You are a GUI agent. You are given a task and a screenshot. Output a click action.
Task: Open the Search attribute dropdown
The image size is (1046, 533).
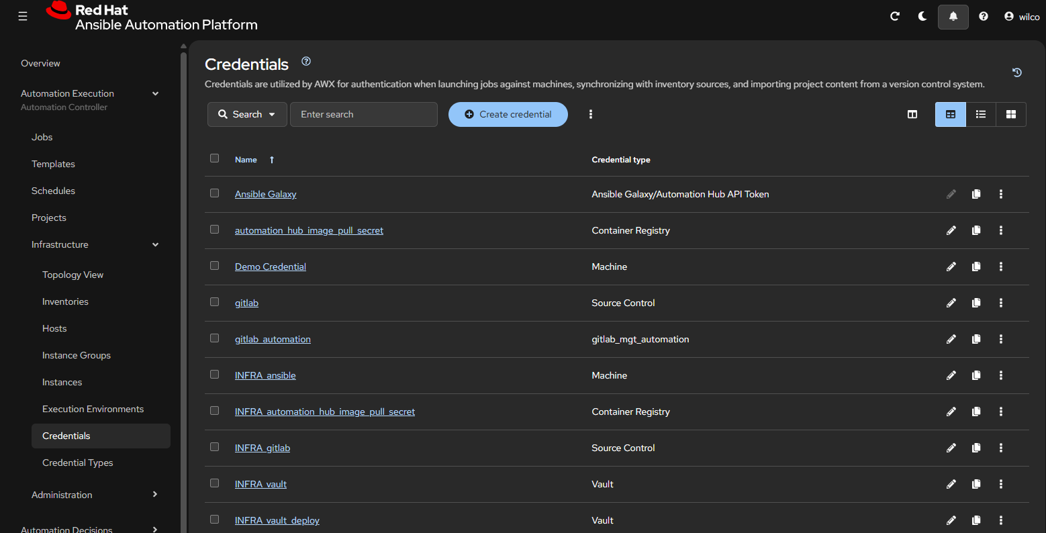[x=247, y=114]
